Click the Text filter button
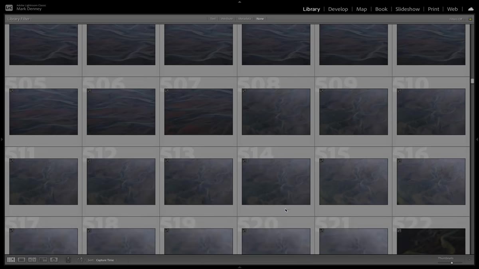This screenshot has height=269, width=479. pyautogui.click(x=213, y=19)
